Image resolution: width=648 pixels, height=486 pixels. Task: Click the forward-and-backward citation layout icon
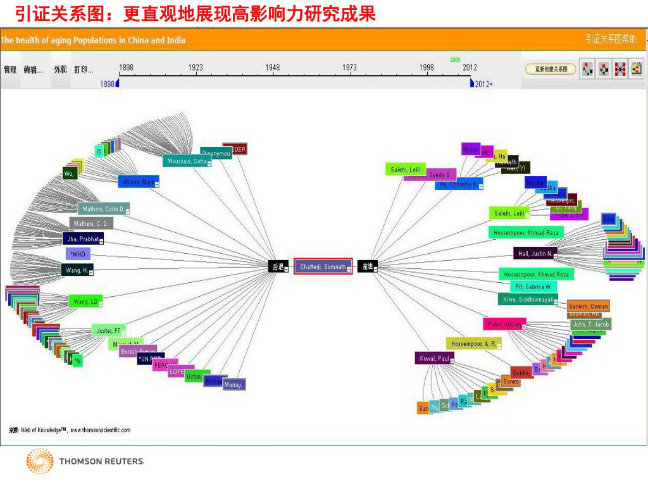point(587,69)
